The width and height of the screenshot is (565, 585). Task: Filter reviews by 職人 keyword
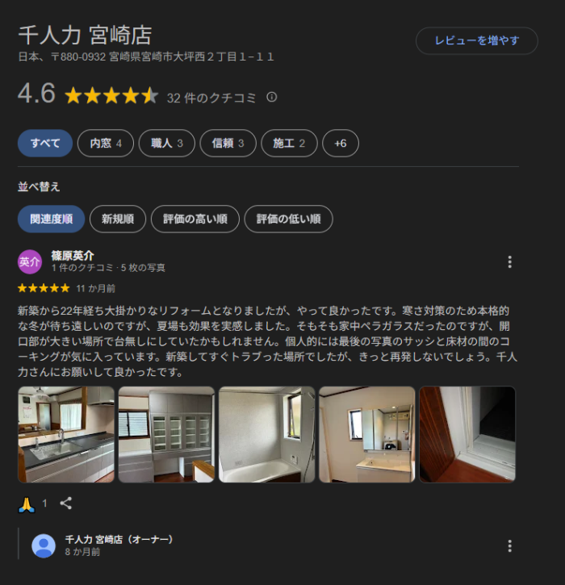coord(167,144)
